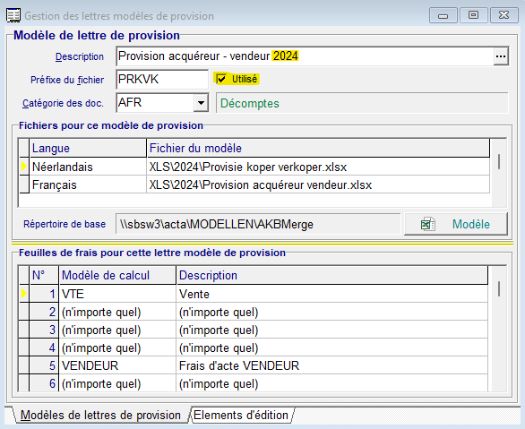The width and height of the screenshot is (525, 429).
Task: Minimize the Gestion des lettres window
Action: (x=443, y=15)
